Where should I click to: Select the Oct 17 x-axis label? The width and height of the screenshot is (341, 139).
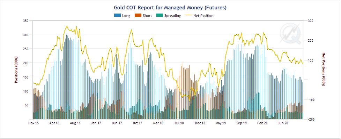click(x=138, y=123)
